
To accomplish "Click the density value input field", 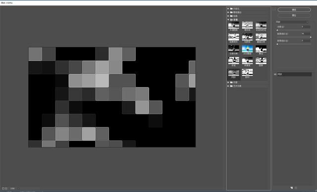I will [306, 27].
